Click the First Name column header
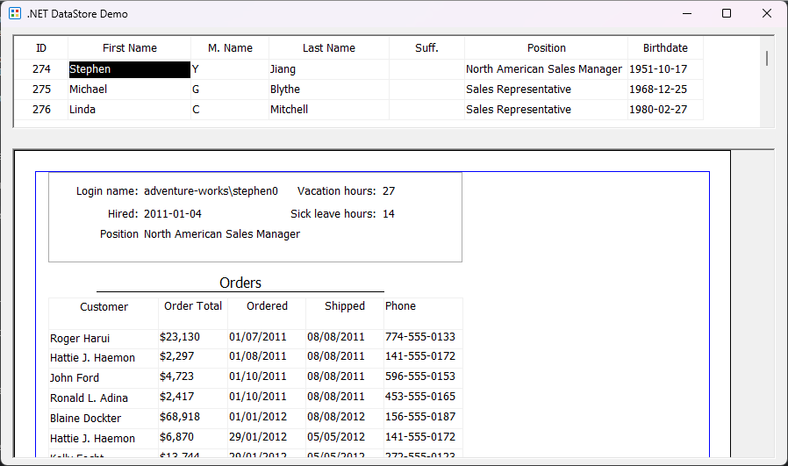 coord(130,48)
